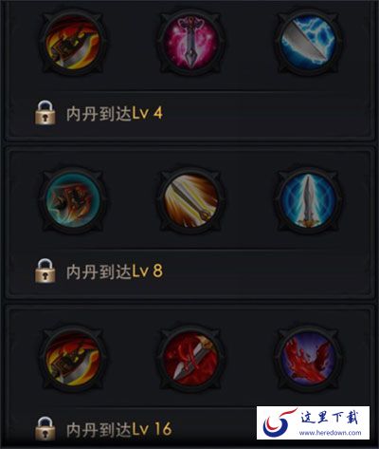
Task: Tap the 内丹到达Lv 16 requirement text
Action: 119,429
